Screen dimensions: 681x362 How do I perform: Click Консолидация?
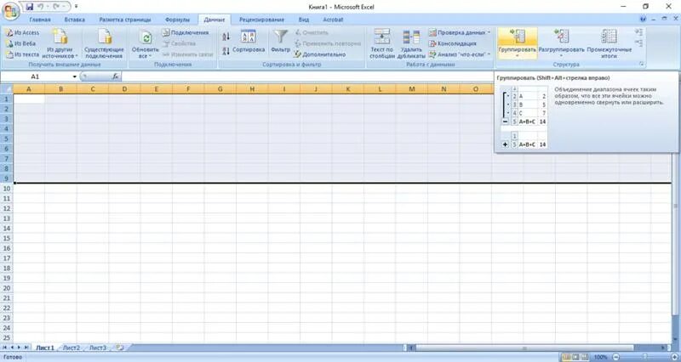click(453, 44)
